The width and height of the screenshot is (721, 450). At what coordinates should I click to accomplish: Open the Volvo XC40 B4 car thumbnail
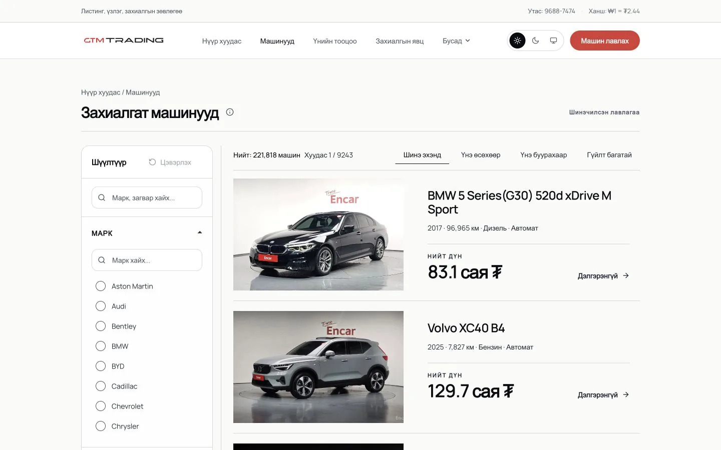(x=318, y=367)
